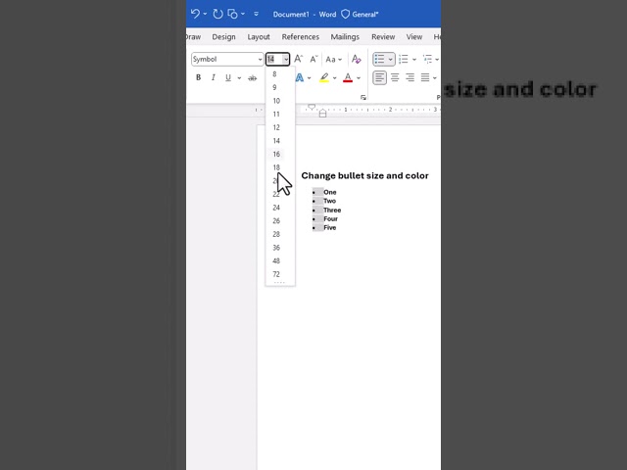The image size is (627, 470).
Task: Select Justify alignment
Action: click(x=424, y=77)
